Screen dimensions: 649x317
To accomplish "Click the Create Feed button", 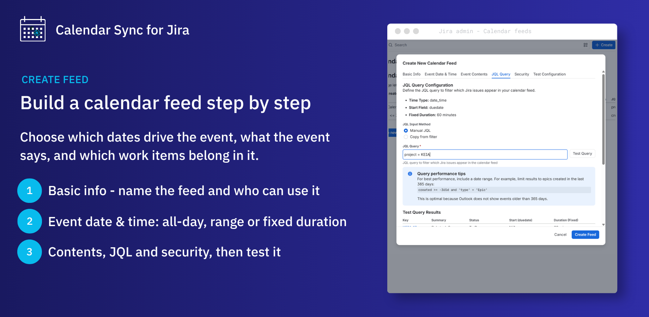I will click(585, 235).
